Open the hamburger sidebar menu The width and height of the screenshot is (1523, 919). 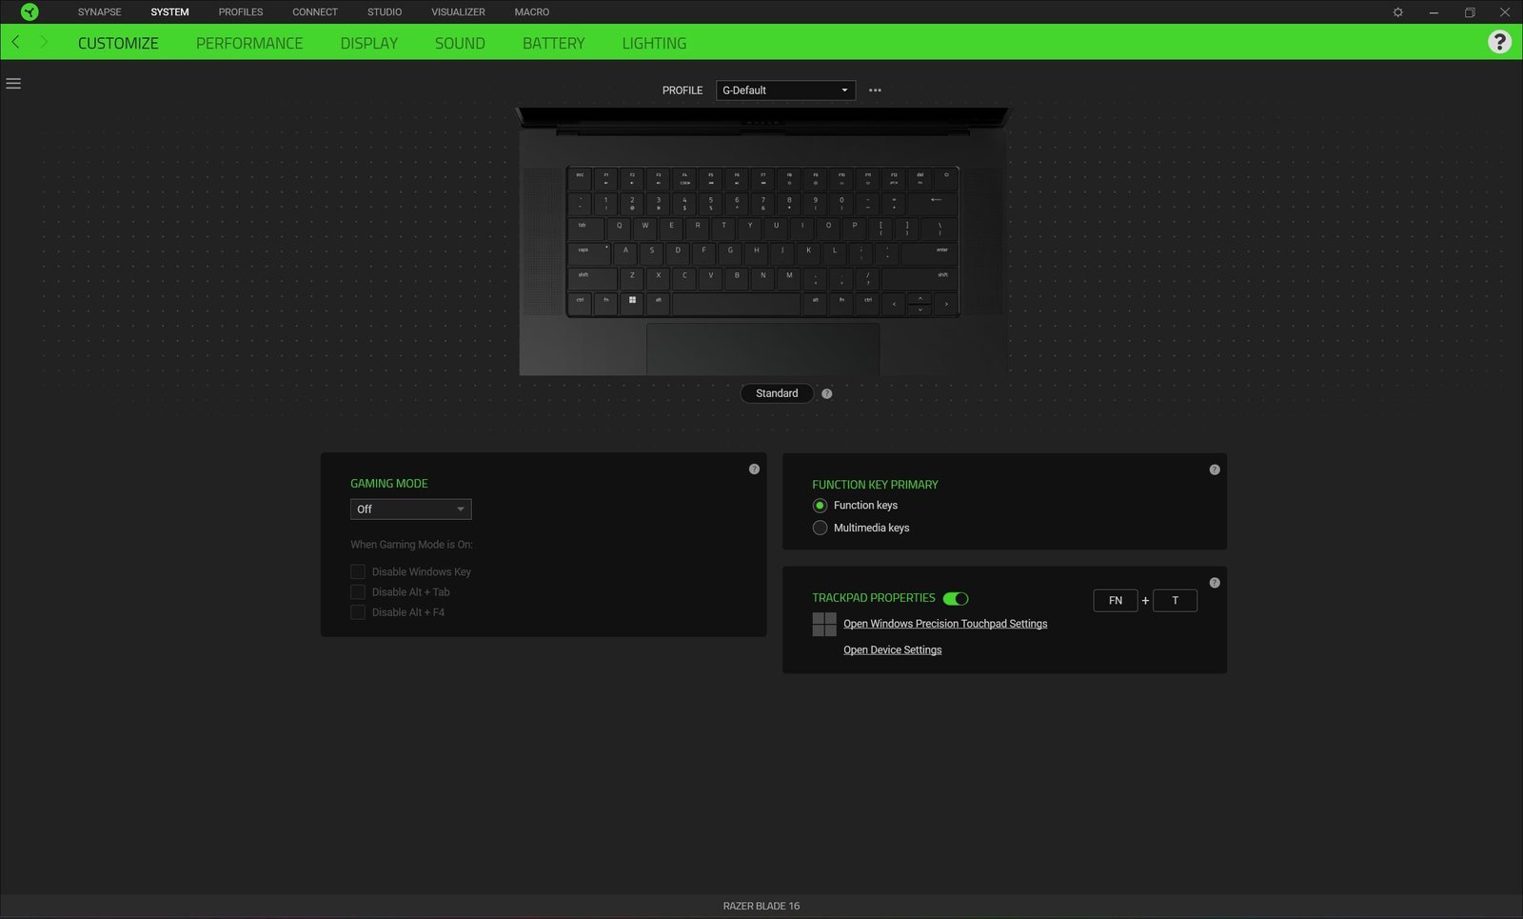13,84
